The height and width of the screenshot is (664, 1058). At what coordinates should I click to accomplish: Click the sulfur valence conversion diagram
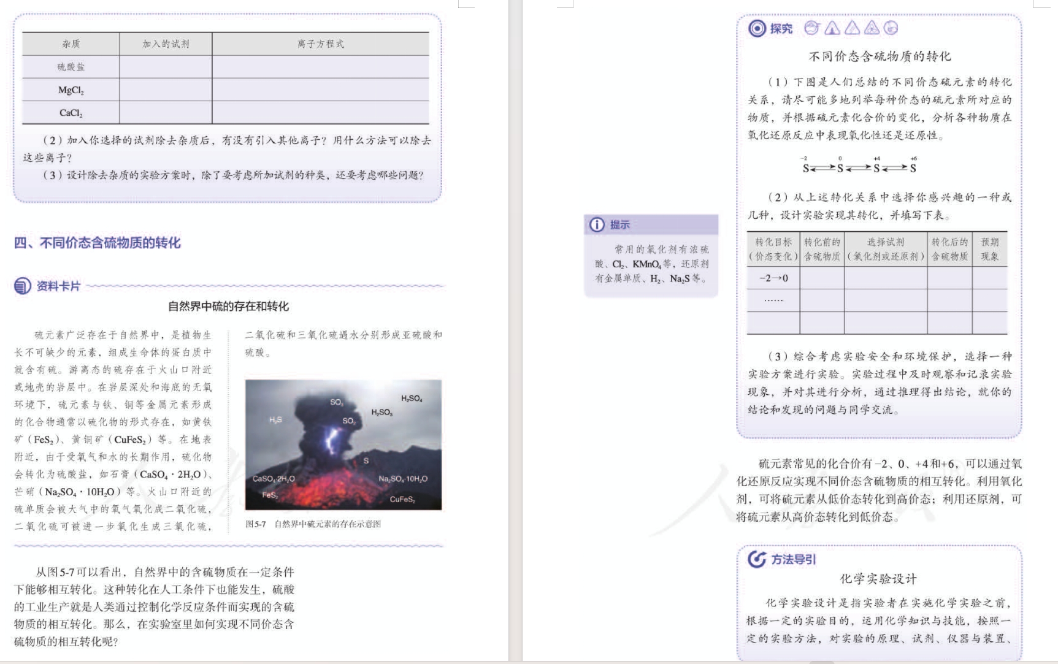[x=859, y=166]
